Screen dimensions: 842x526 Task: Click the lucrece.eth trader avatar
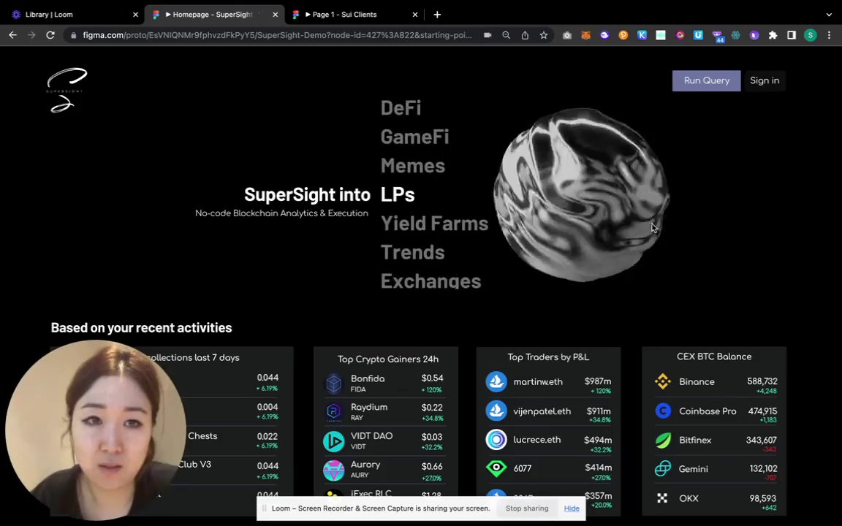pyautogui.click(x=496, y=440)
